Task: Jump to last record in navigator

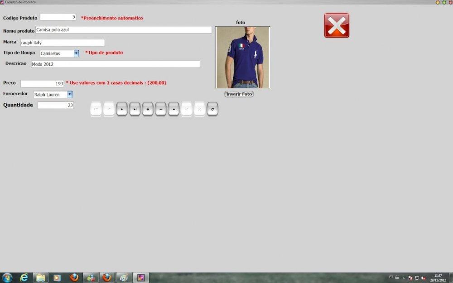Action: 135,109
